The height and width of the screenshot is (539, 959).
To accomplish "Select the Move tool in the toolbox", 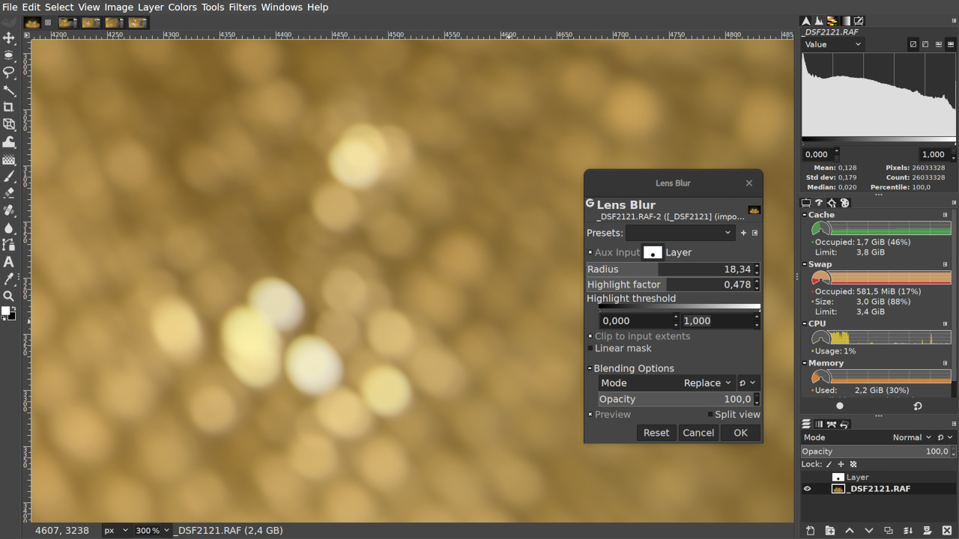I will [x=10, y=39].
